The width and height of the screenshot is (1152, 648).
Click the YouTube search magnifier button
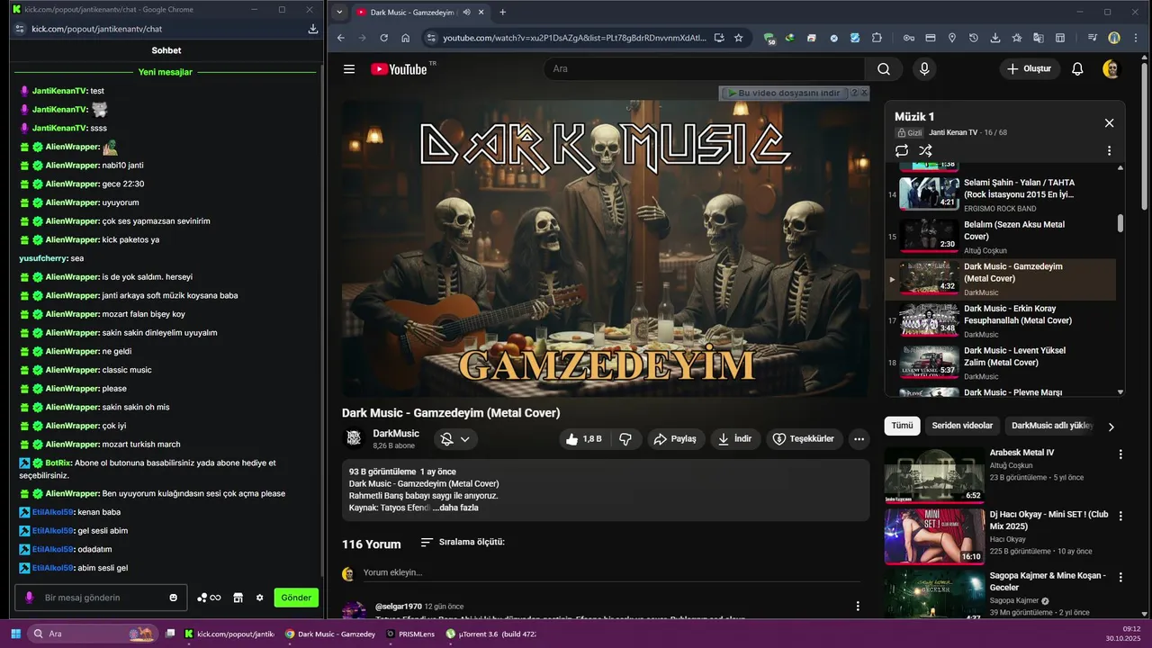pyautogui.click(x=884, y=69)
